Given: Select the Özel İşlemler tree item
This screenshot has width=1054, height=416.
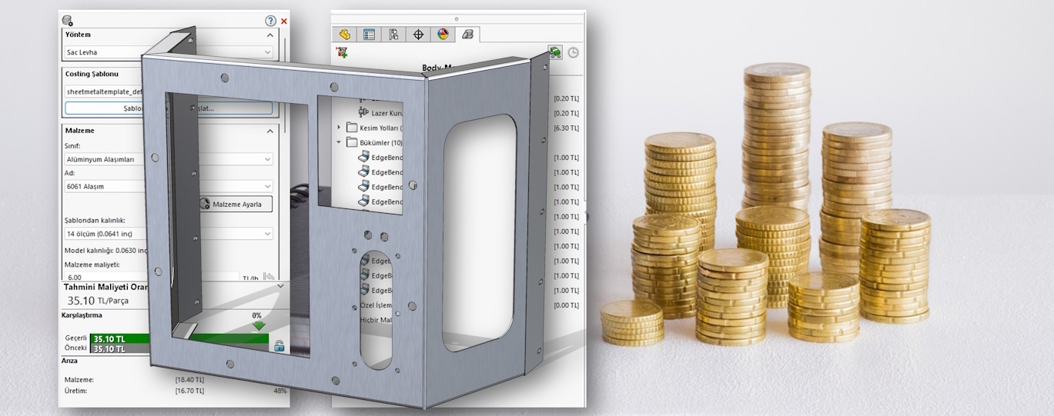Looking at the screenshot, I should click(377, 305).
